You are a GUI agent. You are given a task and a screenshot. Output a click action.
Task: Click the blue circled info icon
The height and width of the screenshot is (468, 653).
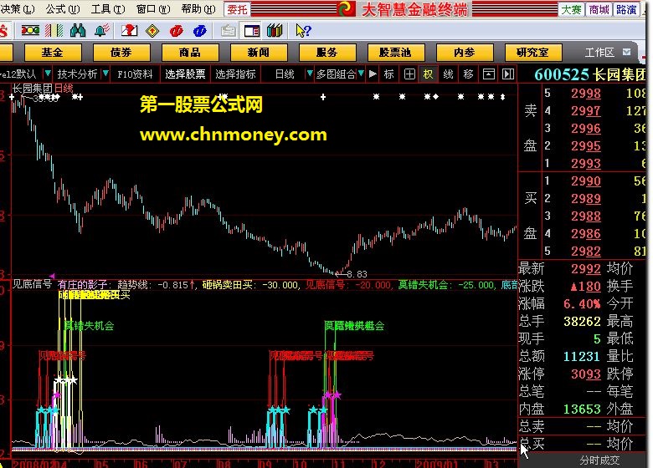[x=200, y=31]
